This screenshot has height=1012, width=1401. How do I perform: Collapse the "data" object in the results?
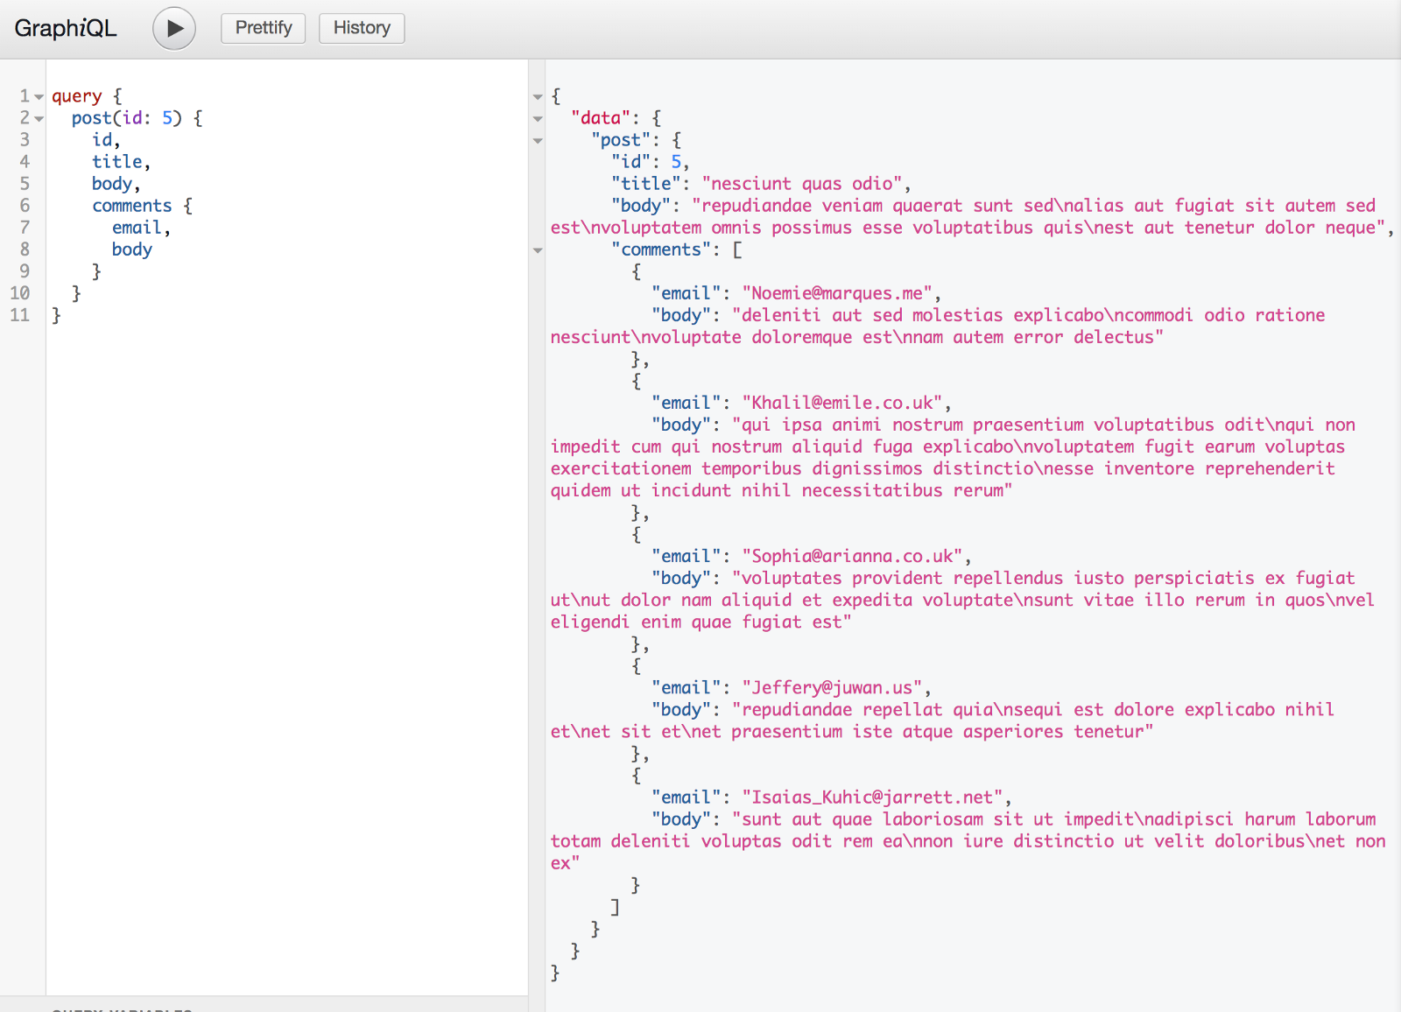tap(538, 119)
